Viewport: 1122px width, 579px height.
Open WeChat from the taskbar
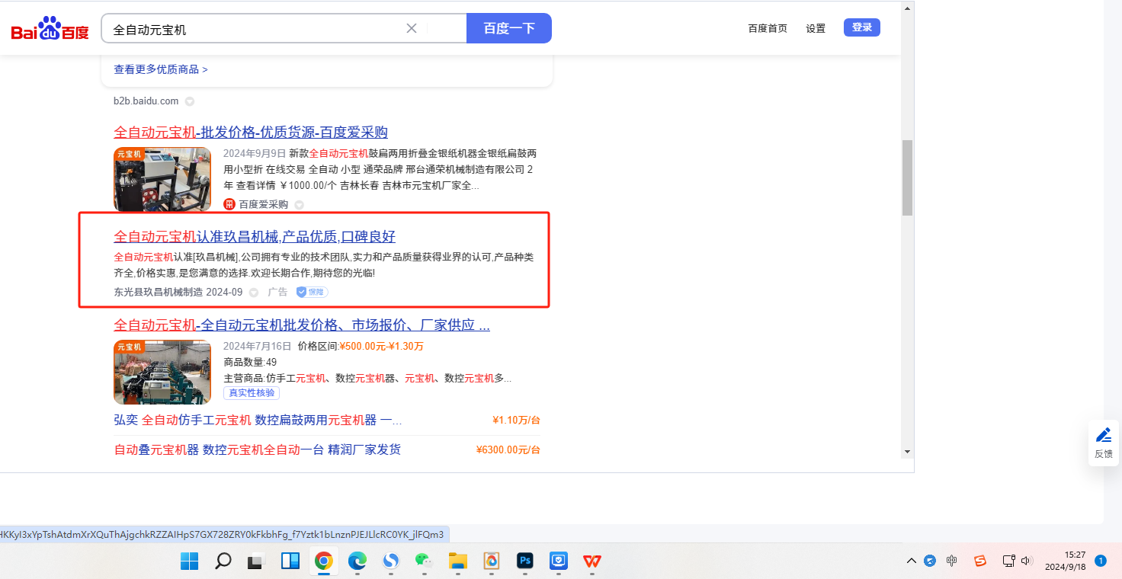tap(423, 561)
